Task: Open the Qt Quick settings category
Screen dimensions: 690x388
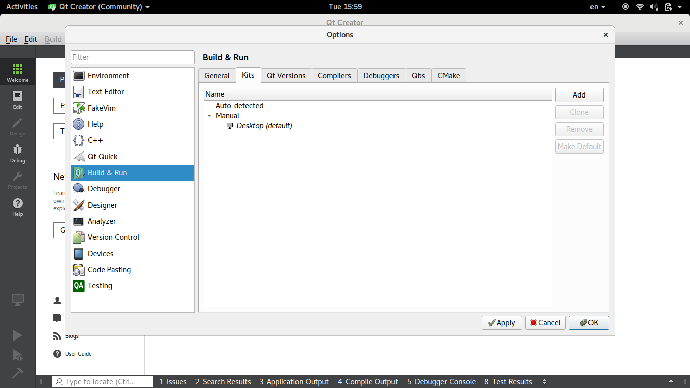Action: pos(103,157)
